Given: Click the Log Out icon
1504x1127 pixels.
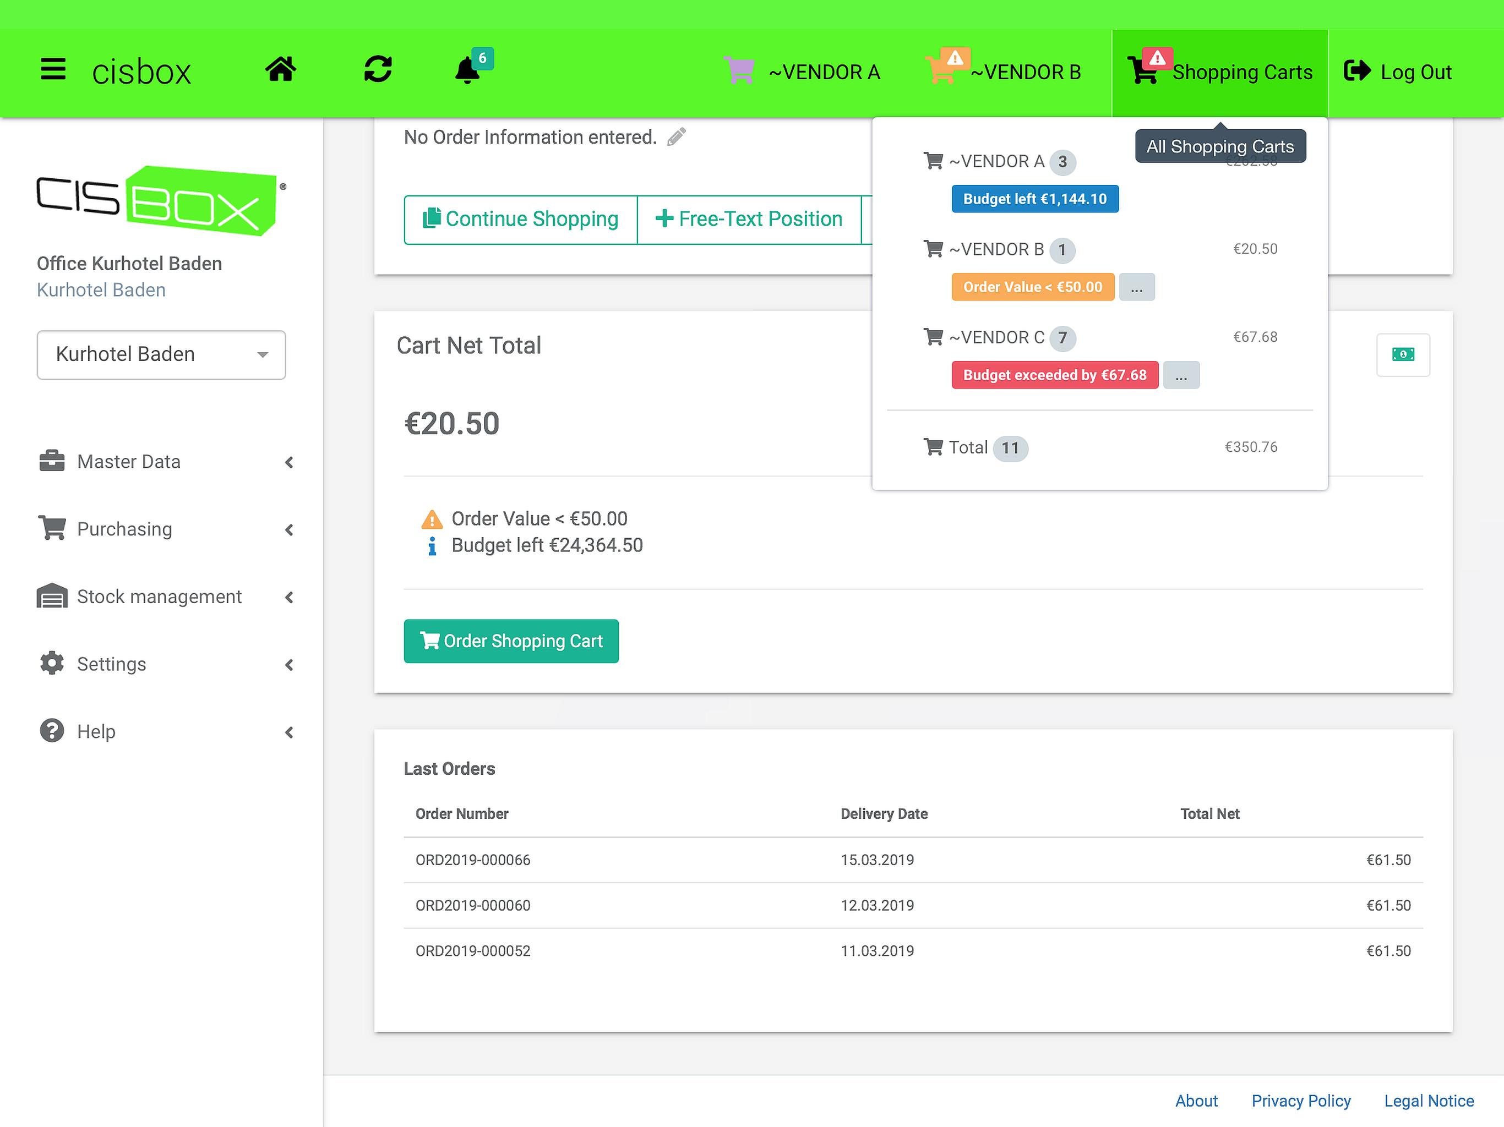Looking at the screenshot, I should point(1357,70).
